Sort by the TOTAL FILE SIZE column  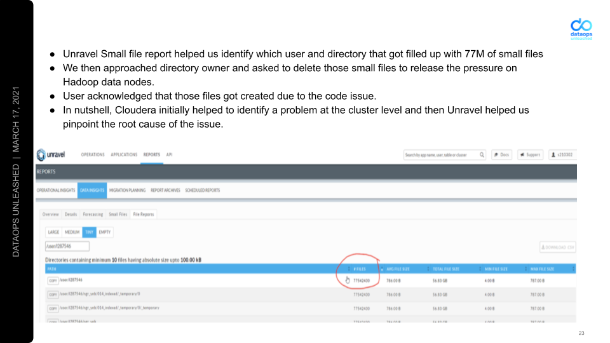click(x=446, y=269)
